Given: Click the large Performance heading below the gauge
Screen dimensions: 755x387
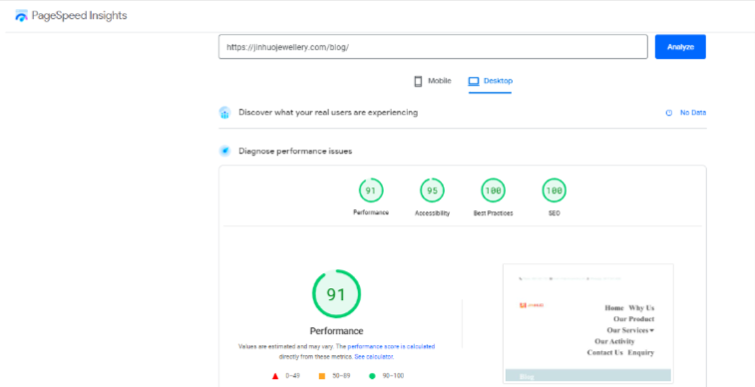Looking at the screenshot, I should click(336, 331).
